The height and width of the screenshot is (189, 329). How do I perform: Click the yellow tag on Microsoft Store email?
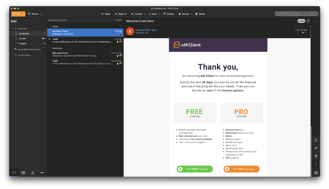tap(117, 56)
